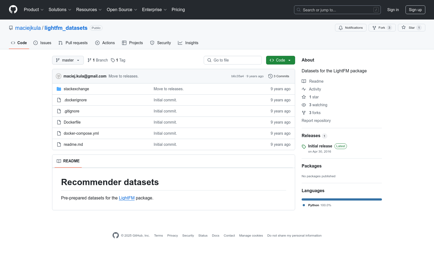Click the Python language color dot
This screenshot has width=434, height=271.
[x=304, y=205]
